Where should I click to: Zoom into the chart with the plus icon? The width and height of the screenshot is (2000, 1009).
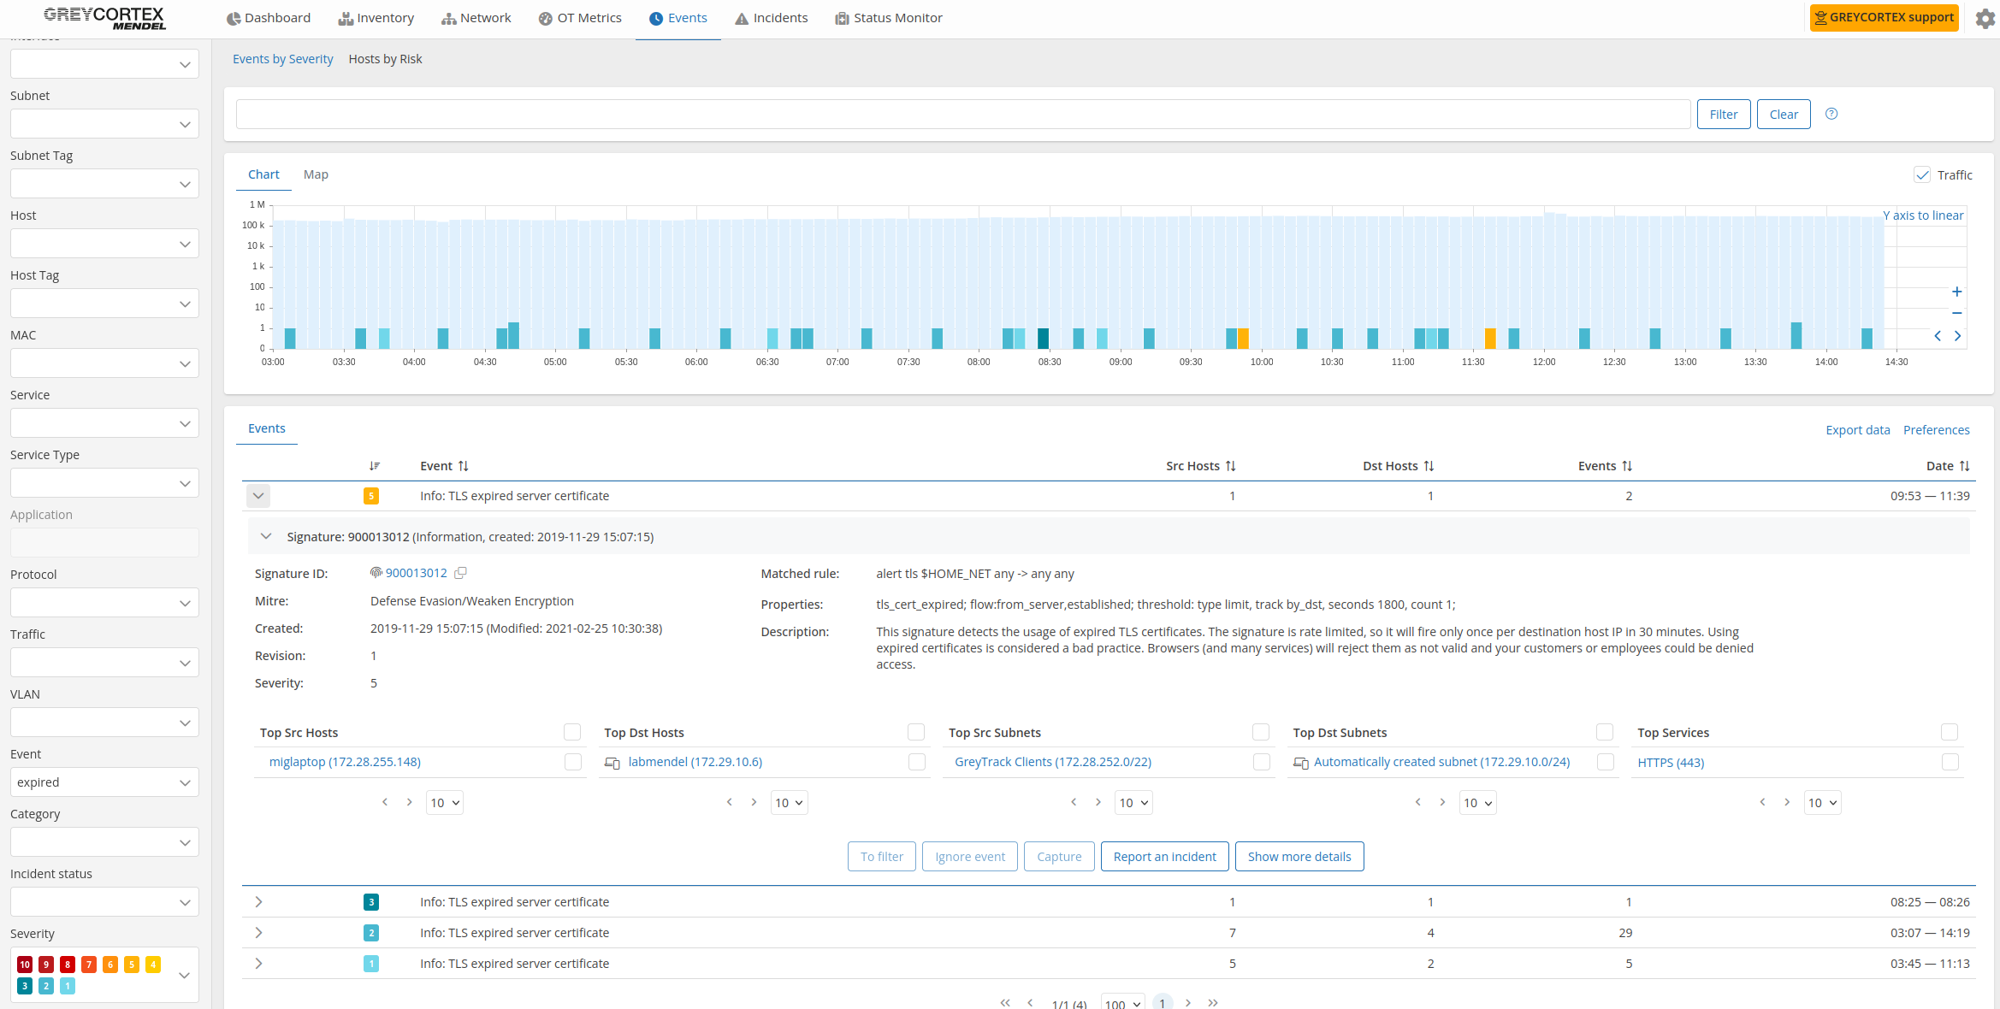pyautogui.click(x=1957, y=292)
